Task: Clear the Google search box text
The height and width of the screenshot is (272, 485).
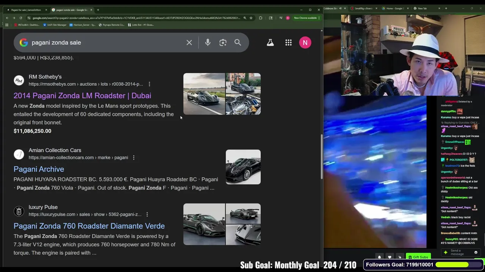Action: pos(189,43)
